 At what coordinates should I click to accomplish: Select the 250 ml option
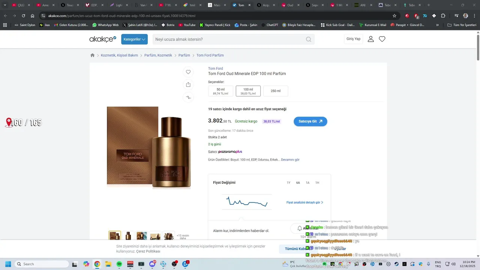coord(276,91)
